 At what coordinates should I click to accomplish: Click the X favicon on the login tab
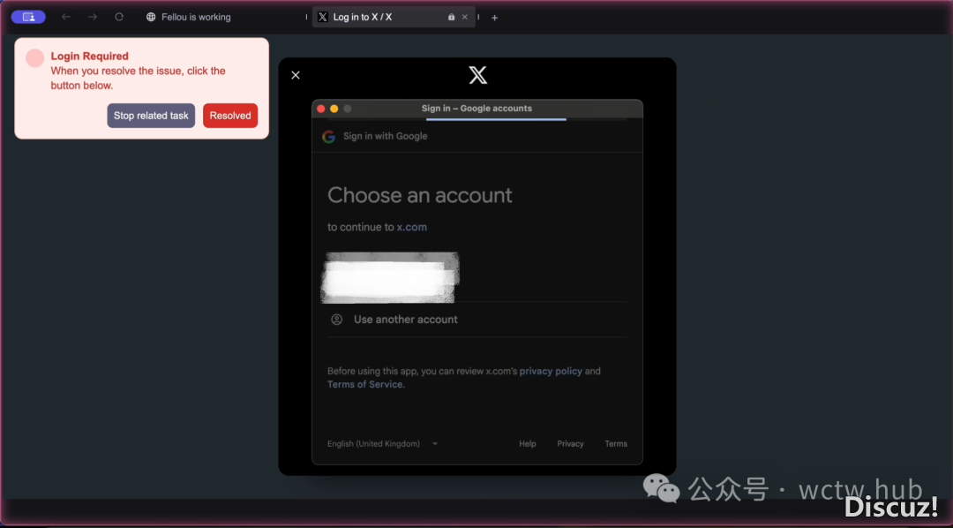[323, 17]
